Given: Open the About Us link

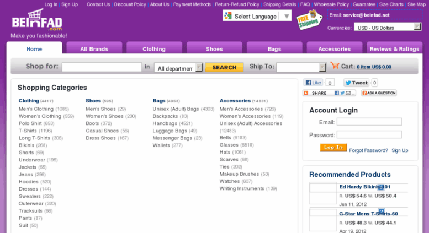Looking at the screenshot, I should point(160,4).
